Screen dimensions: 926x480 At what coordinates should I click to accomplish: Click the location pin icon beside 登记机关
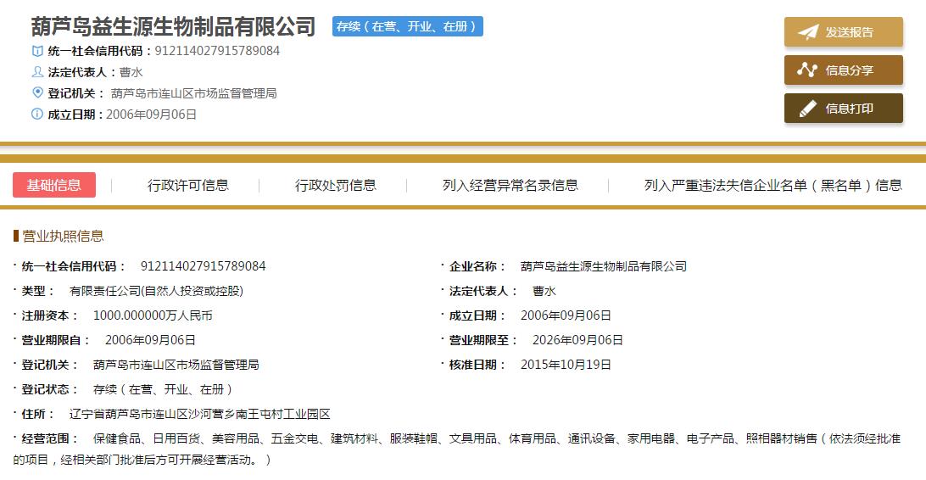37,92
